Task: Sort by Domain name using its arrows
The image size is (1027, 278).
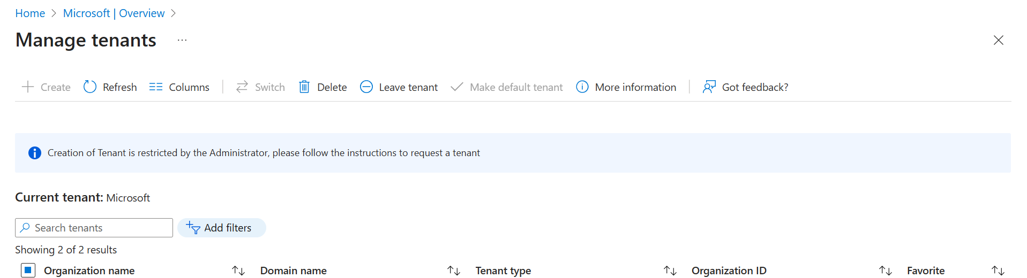Action: [454, 271]
